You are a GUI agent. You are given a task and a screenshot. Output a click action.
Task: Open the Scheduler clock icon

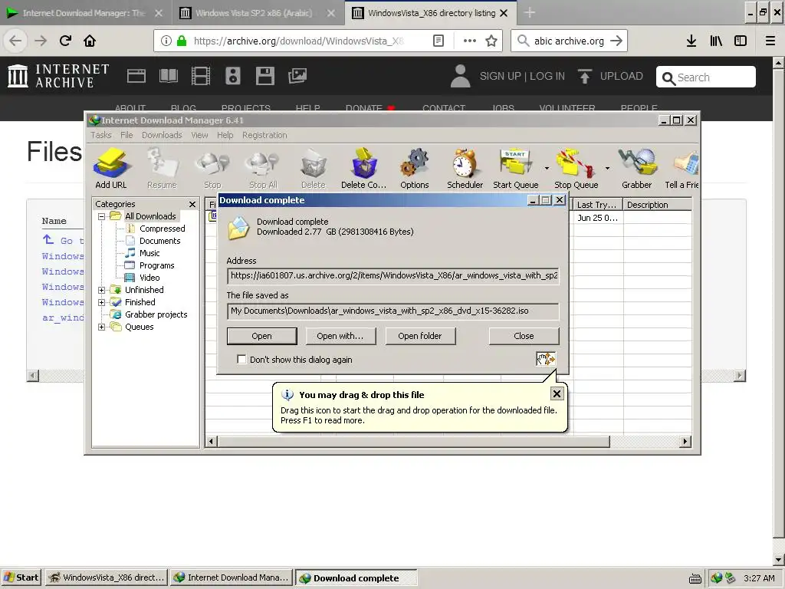pos(465,164)
